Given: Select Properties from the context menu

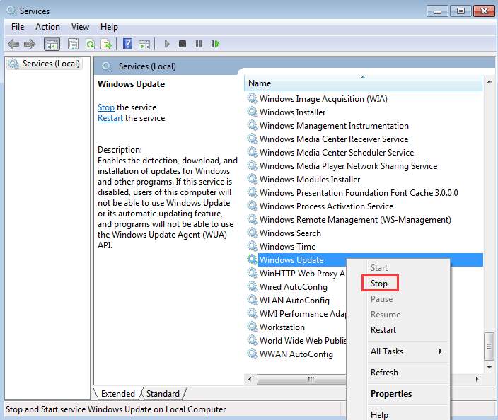Looking at the screenshot, I should 390,394.
